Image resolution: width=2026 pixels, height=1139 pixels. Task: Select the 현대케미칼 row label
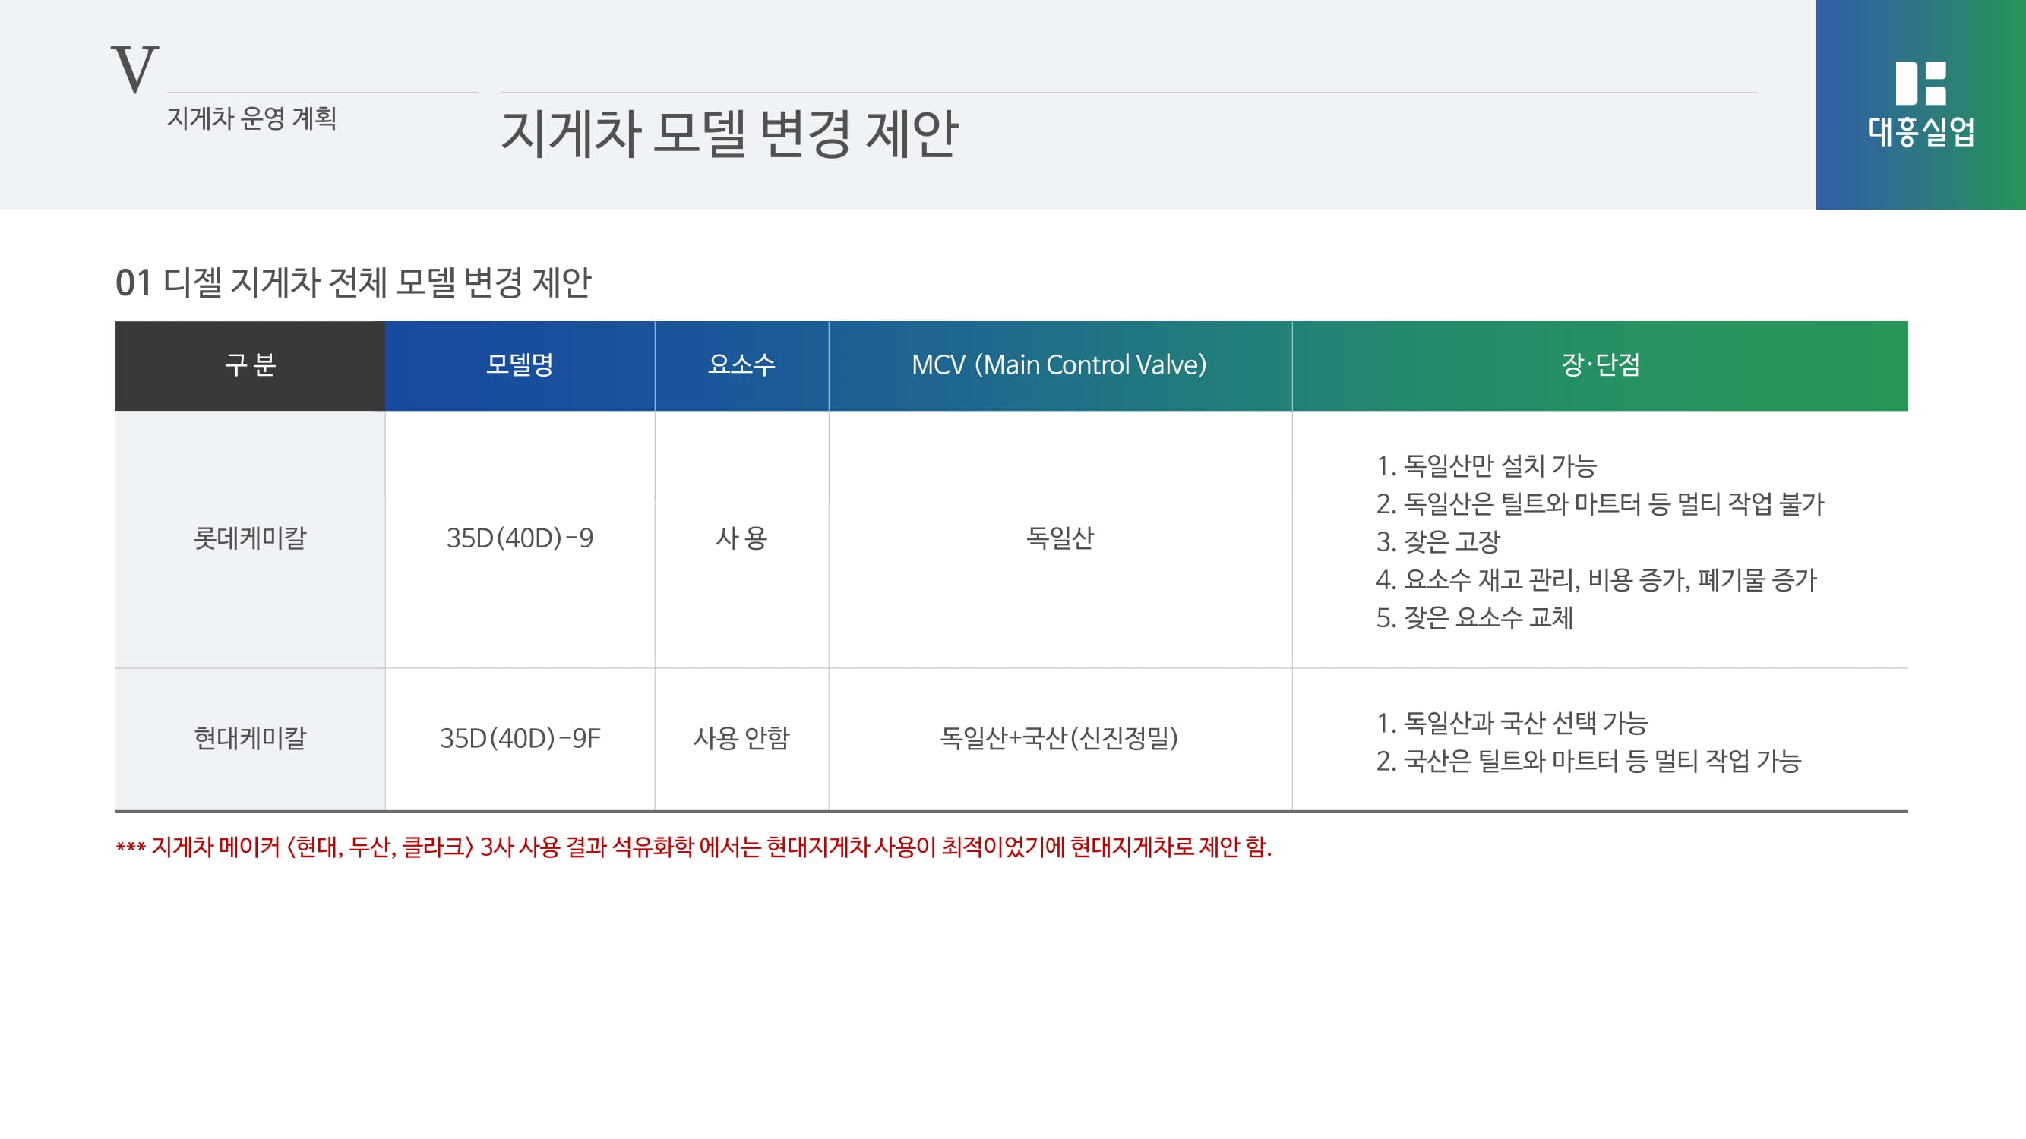pos(250,738)
